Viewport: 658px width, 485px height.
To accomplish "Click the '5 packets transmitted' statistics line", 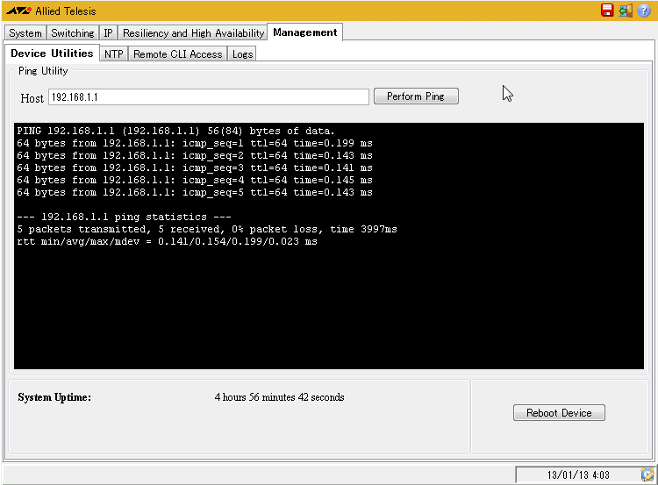I will click(x=207, y=229).
